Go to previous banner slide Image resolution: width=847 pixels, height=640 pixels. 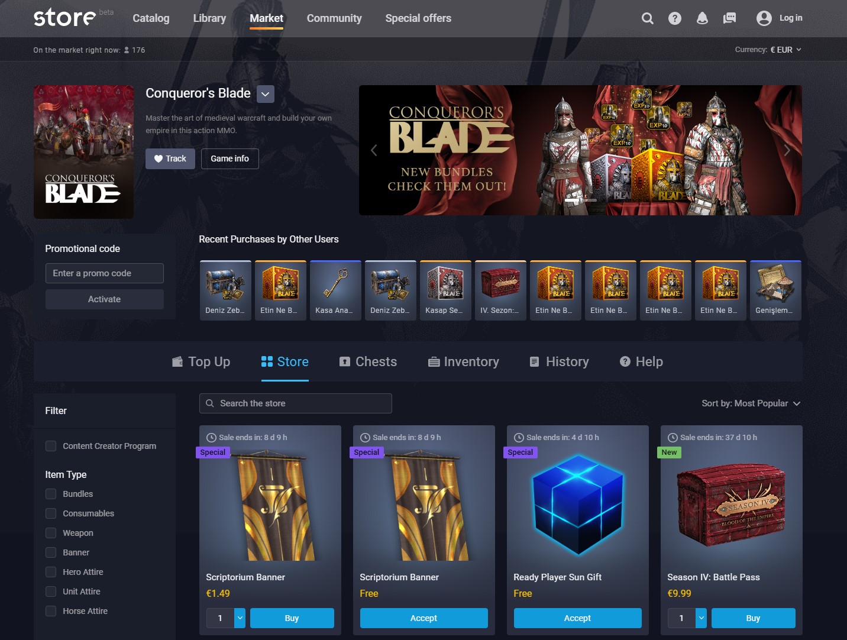click(x=374, y=150)
